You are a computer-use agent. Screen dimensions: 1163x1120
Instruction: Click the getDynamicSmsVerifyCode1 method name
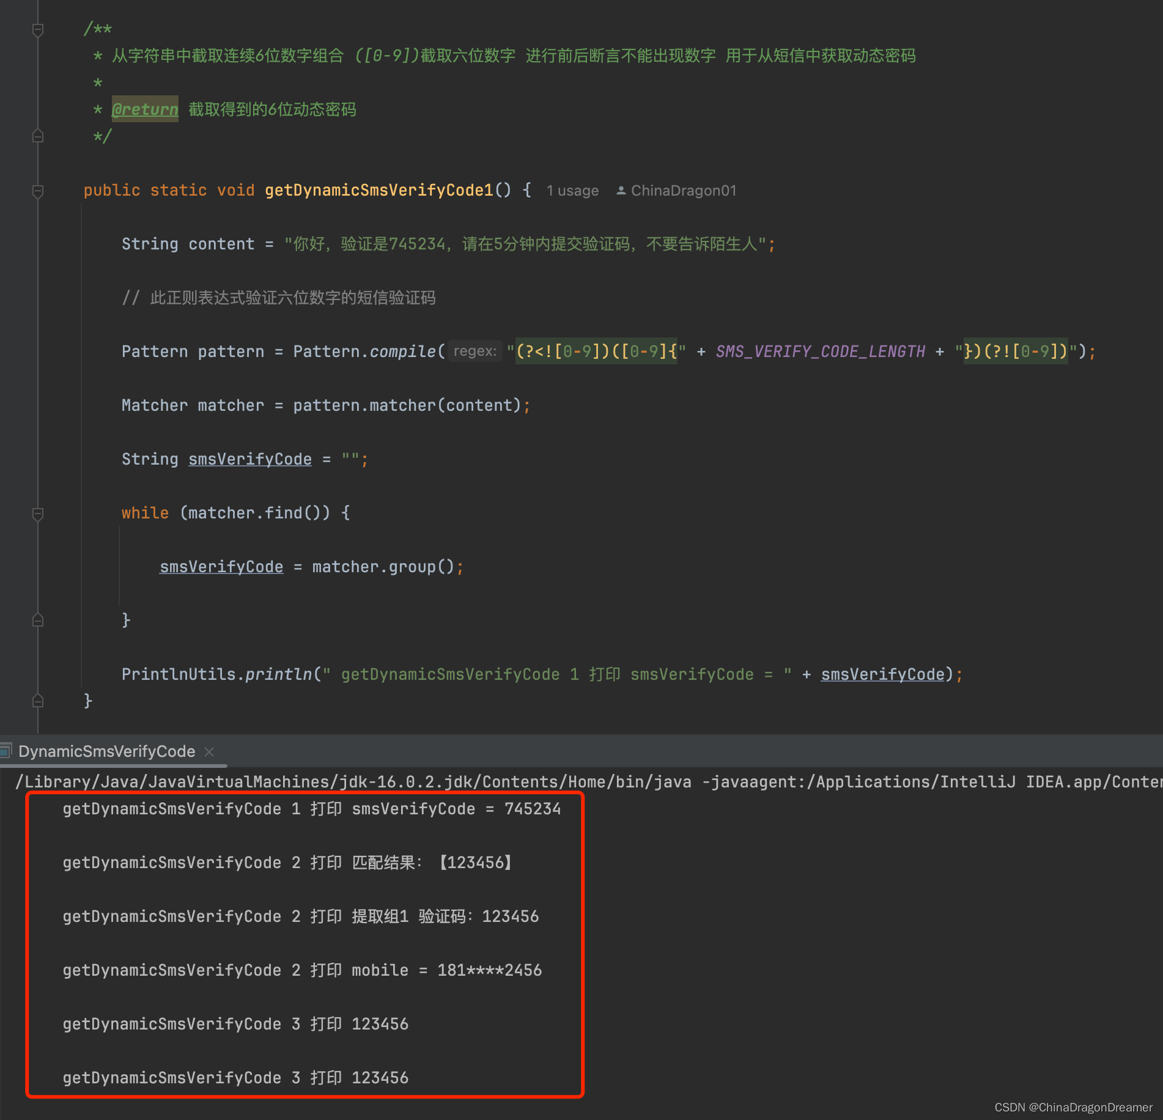pos(379,190)
